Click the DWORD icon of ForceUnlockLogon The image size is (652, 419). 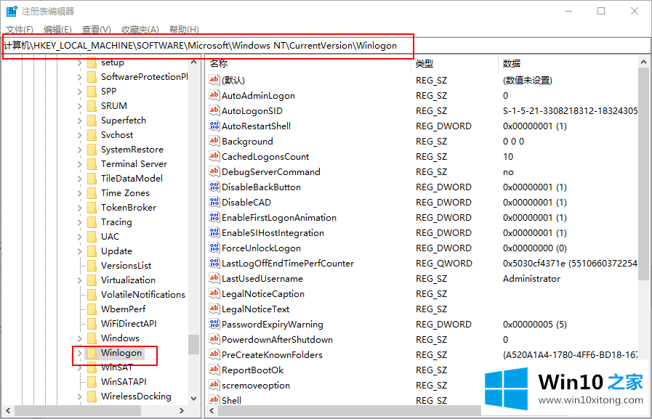(214, 248)
